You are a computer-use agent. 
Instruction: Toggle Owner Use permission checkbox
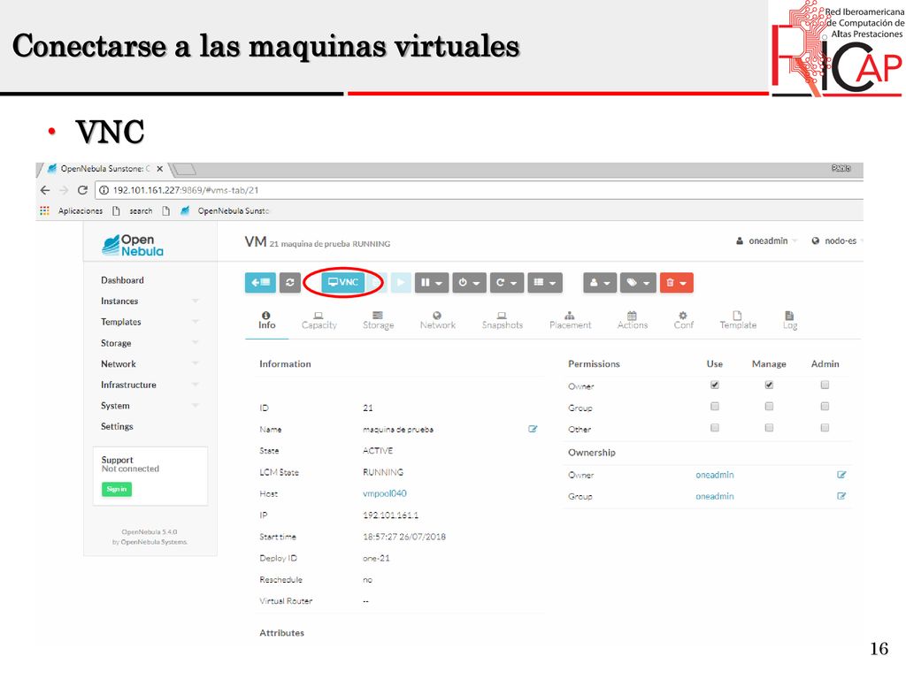tap(715, 385)
